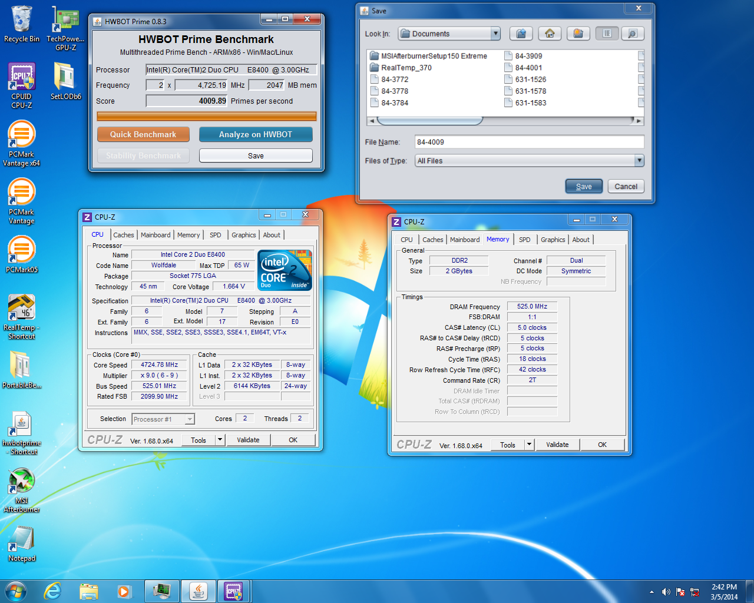
Task: Switch to Mainboard tab in processor CPU-Z window
Action: pyautogui.click(x=156, y=235)
